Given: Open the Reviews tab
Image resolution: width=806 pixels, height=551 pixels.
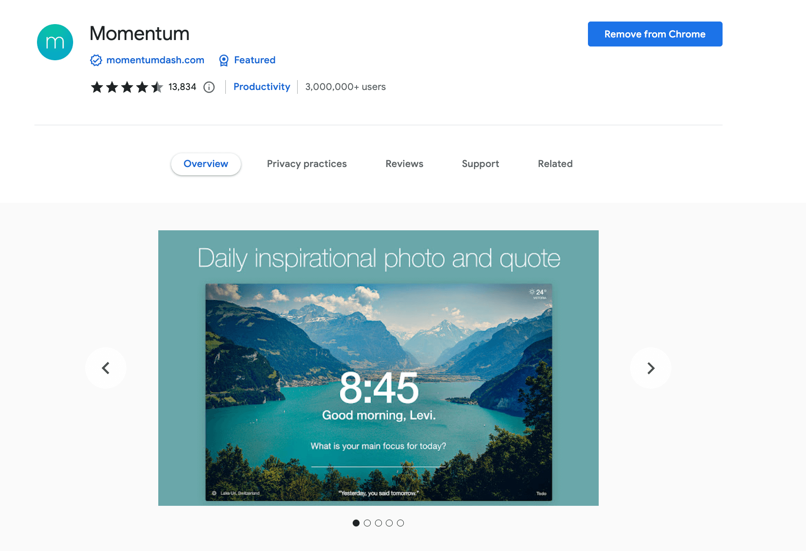Looking at the screenshot, I should [x=404, y=164].
